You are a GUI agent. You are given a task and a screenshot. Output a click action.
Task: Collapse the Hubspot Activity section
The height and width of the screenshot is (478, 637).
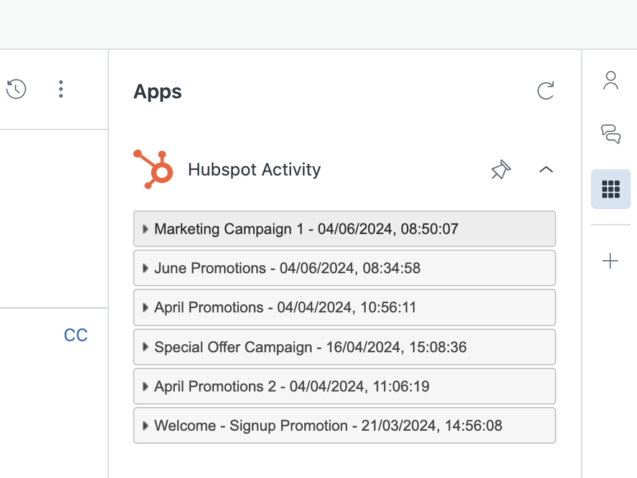(x=546, y=169)
